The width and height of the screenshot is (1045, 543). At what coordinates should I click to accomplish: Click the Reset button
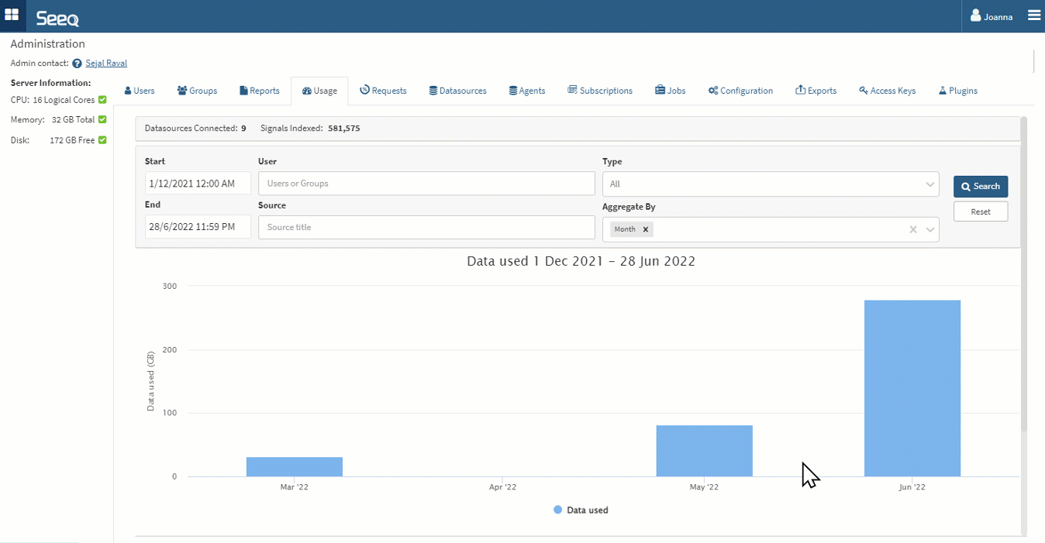pos(981,211)
